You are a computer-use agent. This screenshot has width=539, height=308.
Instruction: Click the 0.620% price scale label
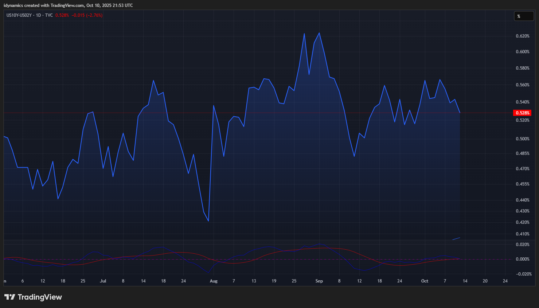click(x=522, y=36)
